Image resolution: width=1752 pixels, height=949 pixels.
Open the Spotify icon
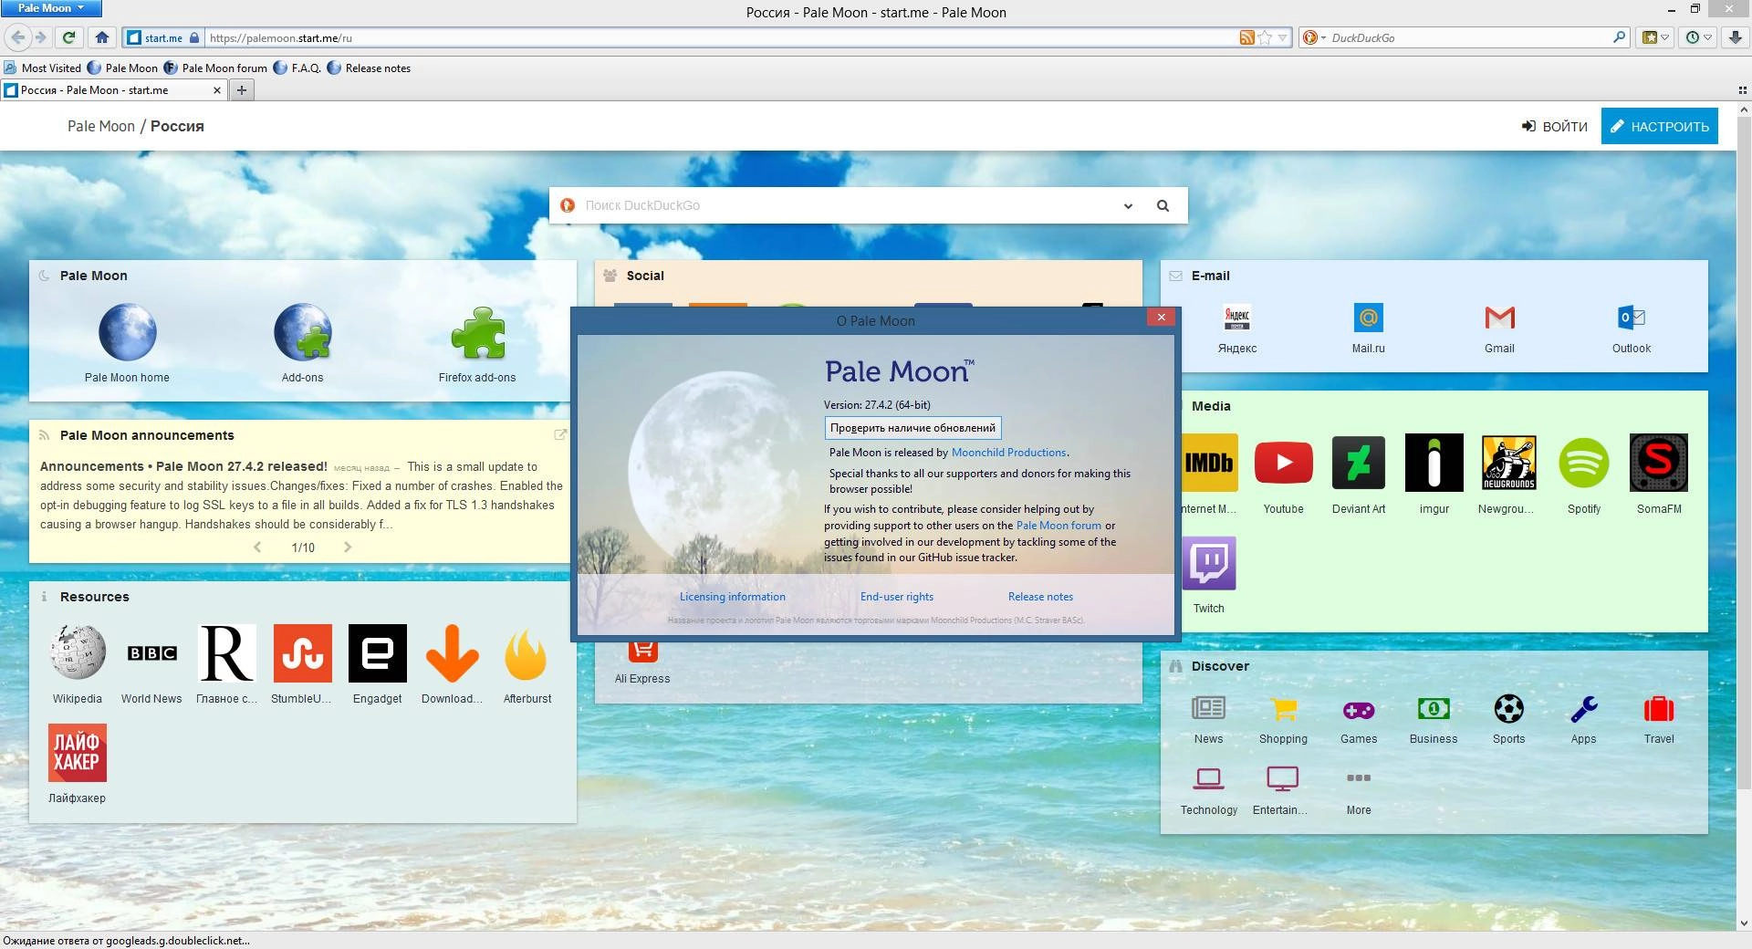pos(1583,463)
